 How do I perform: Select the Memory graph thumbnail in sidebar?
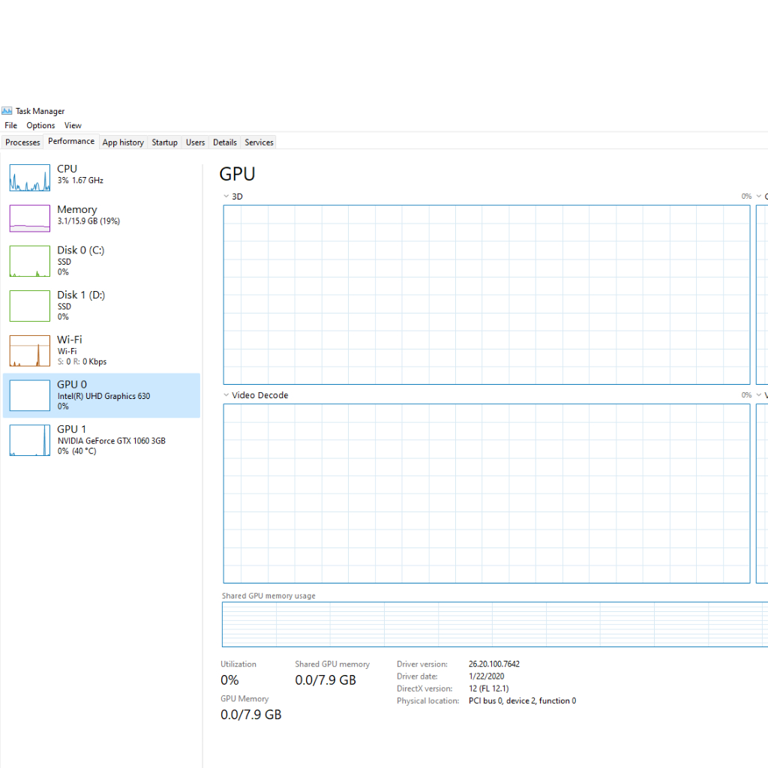29,217
